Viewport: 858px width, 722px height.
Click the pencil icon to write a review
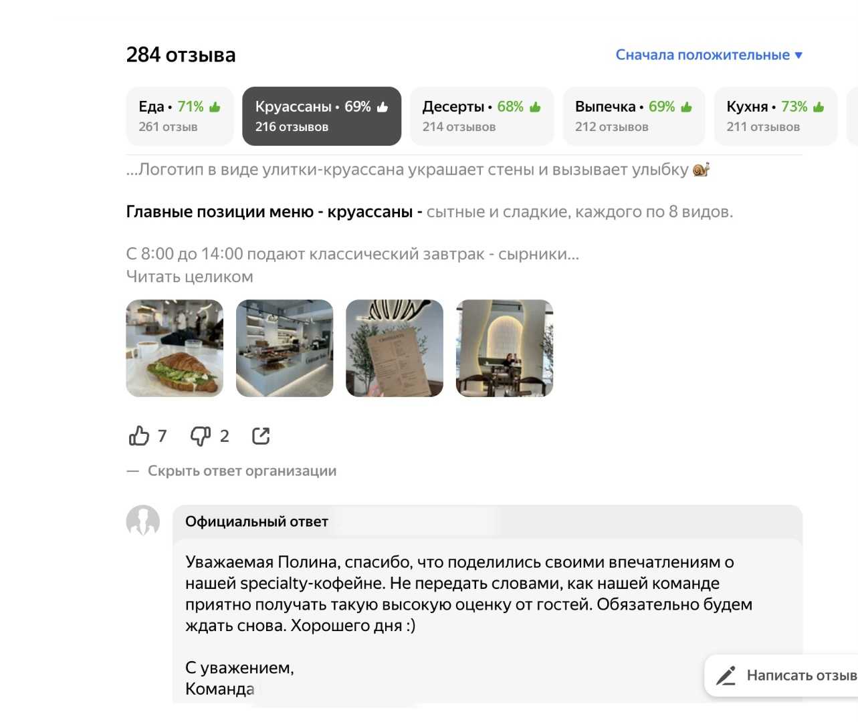pyautogui.click(x=726, y=675)
